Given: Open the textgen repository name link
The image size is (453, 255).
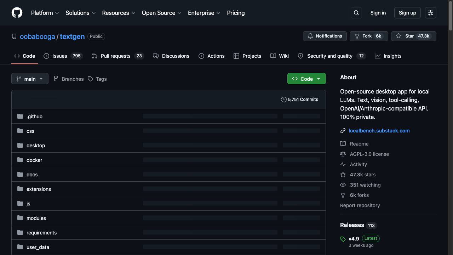Looking at the screenshot, I should click(72, 36).
